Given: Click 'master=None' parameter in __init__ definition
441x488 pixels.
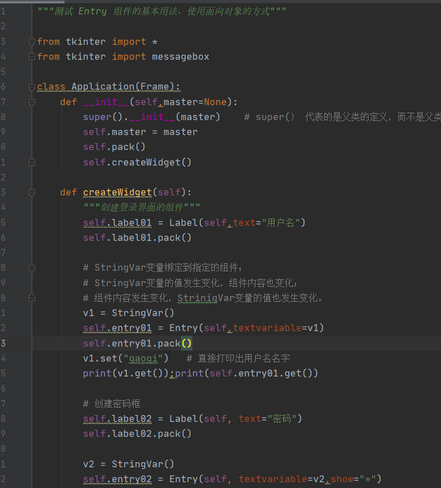Looking at the screenshot, I should coord(195,102).
